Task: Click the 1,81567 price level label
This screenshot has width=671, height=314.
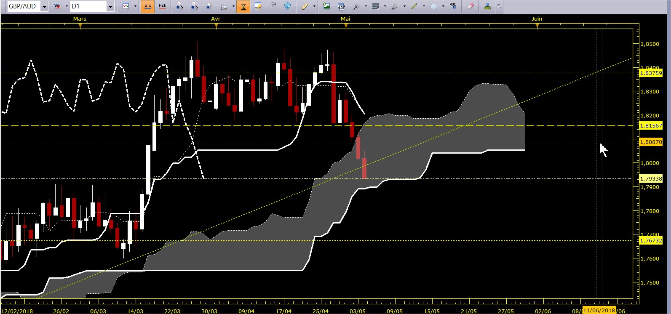Action: click(651, 126)
